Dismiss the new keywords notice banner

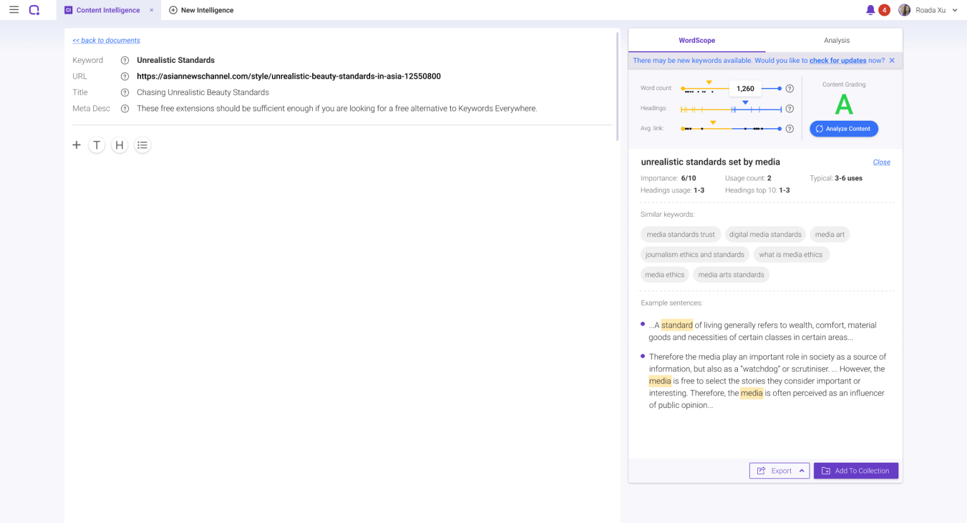point(891,60)
